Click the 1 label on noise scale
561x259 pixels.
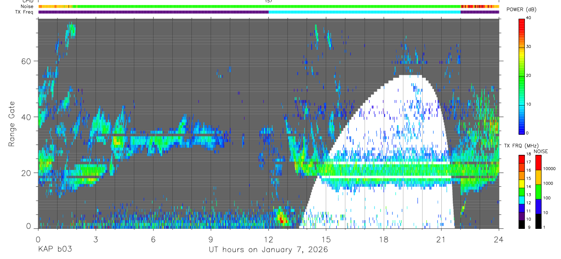point(545,227)
